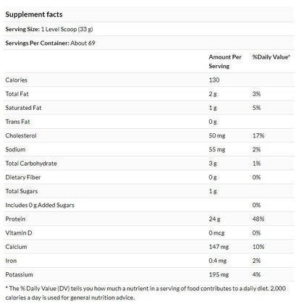Select the Calories row label
Image resolution: width=301 pixels, height=304 pixels.
pos(17,80)
